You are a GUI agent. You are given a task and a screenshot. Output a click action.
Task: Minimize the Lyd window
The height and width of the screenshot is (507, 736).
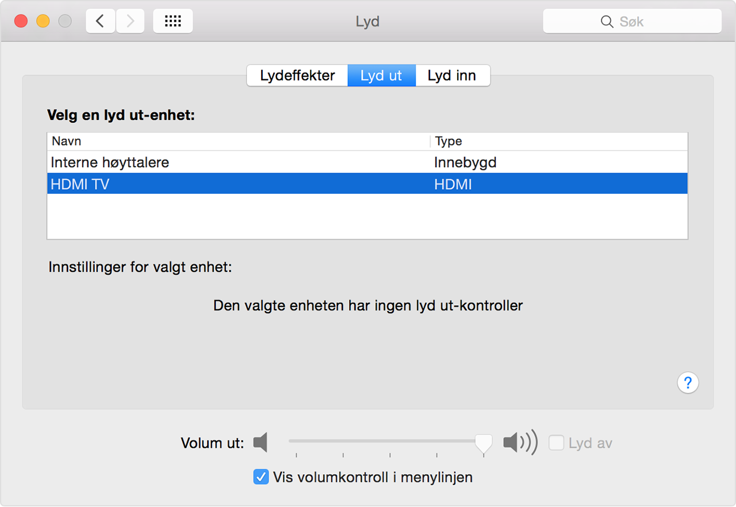coord(43,21)
